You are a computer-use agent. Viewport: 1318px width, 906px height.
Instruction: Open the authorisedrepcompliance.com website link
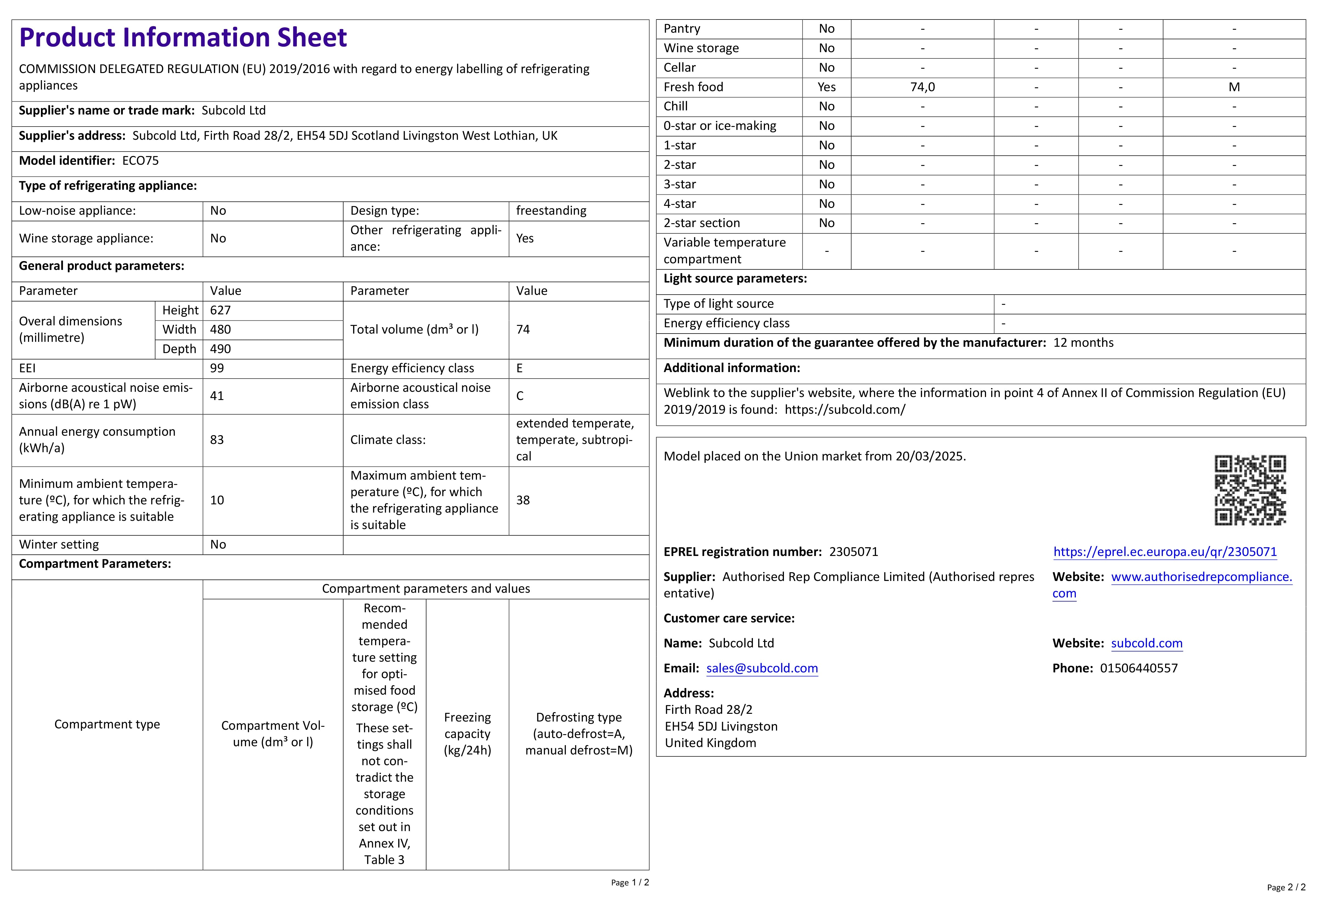1201,577
